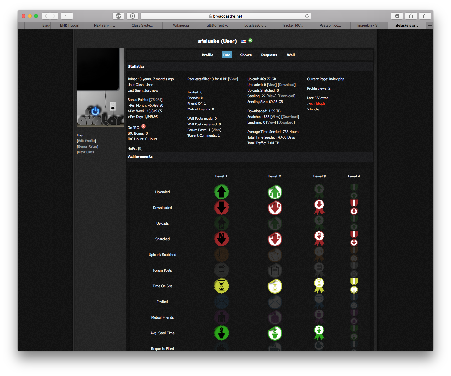This screenshot has width=451, height=376.
Task: Switch to the Profile tab
Action: pos(207,55)
